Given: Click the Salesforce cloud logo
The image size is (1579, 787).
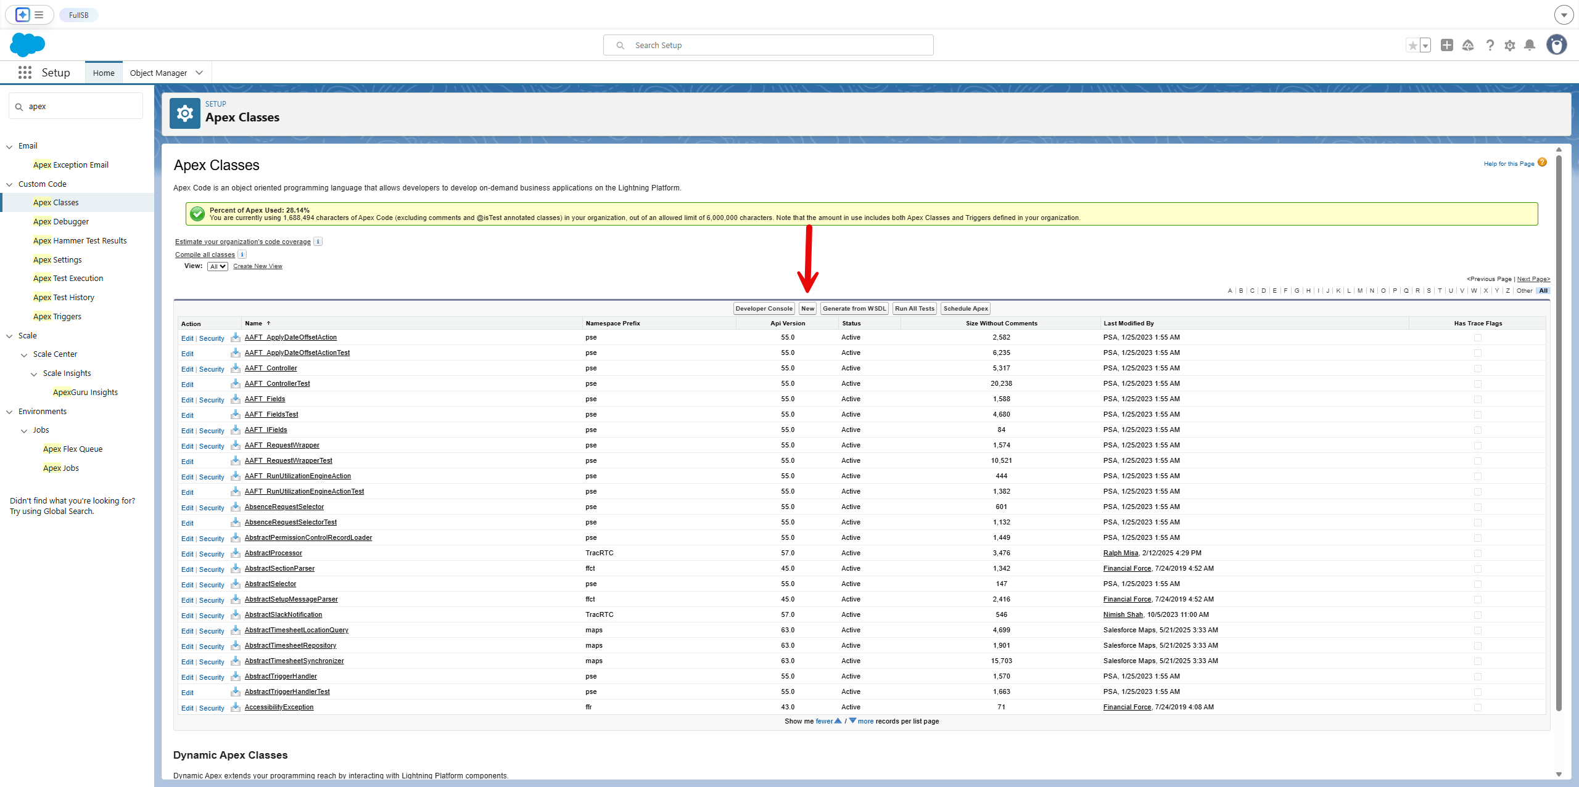Looking at the screenshot, I should click(x=28, y=45).
